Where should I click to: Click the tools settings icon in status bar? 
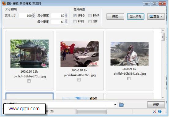tap(155, 111)
